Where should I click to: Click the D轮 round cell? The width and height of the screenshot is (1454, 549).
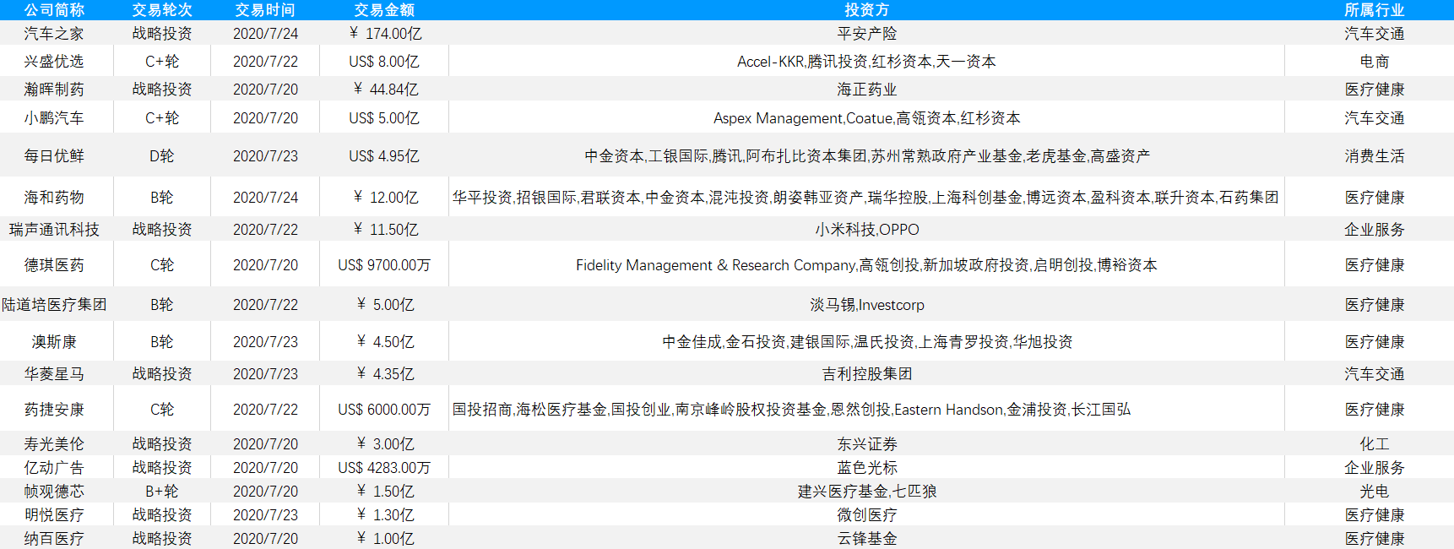pos(162,156)
